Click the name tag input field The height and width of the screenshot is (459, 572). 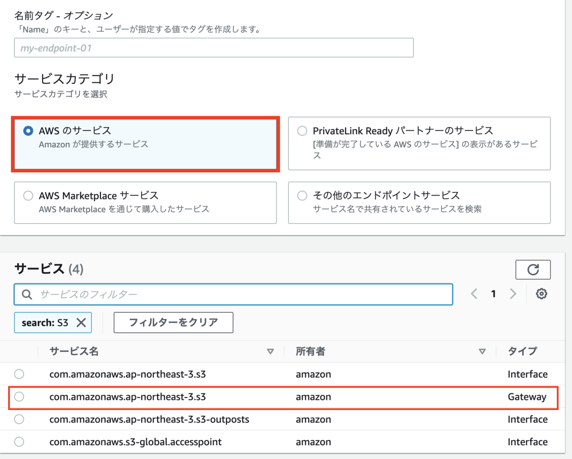coord(214,48)
